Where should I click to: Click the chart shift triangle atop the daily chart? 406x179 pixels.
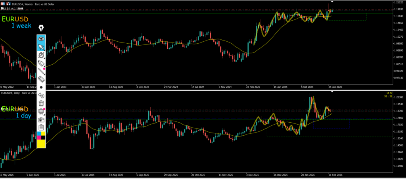pyautogui.click(x=332, y=92)
